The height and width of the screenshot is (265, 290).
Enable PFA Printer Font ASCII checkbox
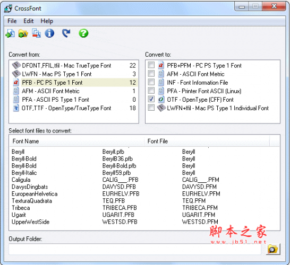click(x=151, y=91)
